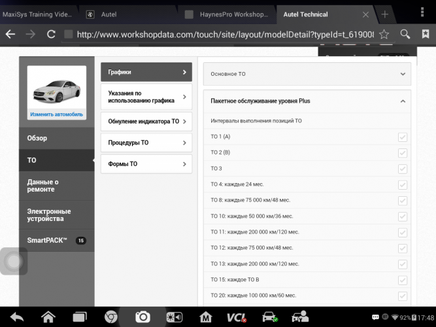Open service technician car icon
The image size is (436, 327).
[300, 317]
